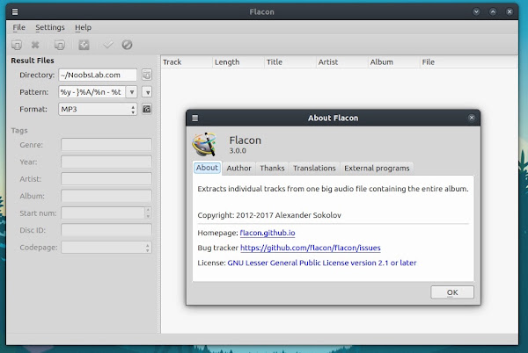Screen dimensions: 528x353
Task: Click the Genre input field
Action: 106,145
